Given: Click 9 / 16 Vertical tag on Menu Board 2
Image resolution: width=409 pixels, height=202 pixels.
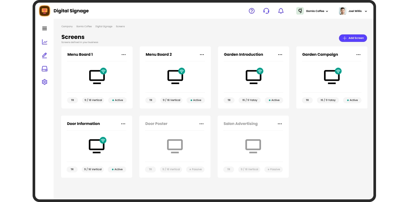Looking at the screenshot, I should [x=172, y=100].
